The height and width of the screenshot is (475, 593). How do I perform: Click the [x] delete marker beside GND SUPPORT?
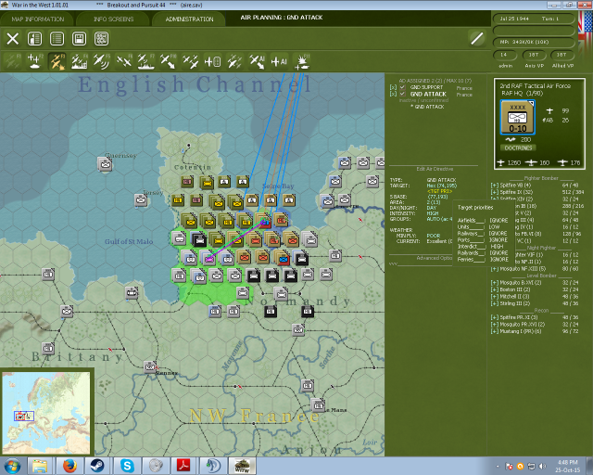tap(393, 87)
